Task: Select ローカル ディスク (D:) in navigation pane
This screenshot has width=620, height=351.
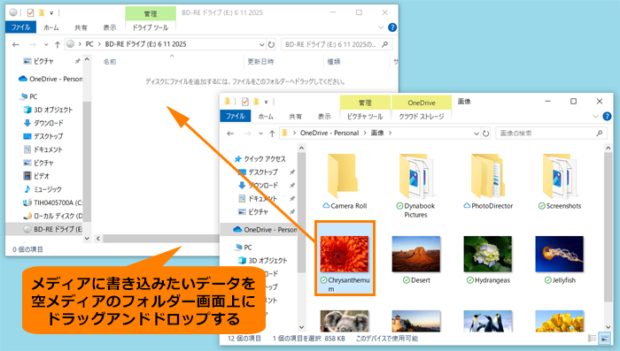Action: 52,216
